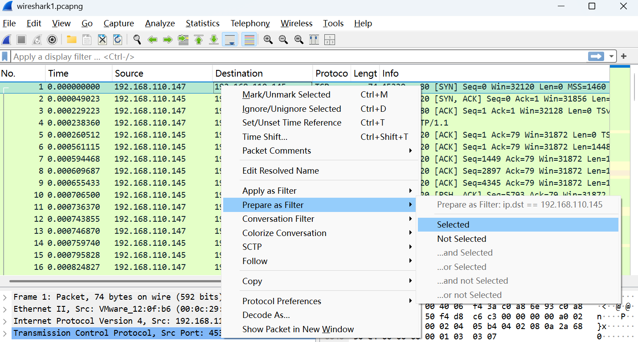Go to first packet icon
The width and height of the screenshot is (638, 342).
[199, 40]
